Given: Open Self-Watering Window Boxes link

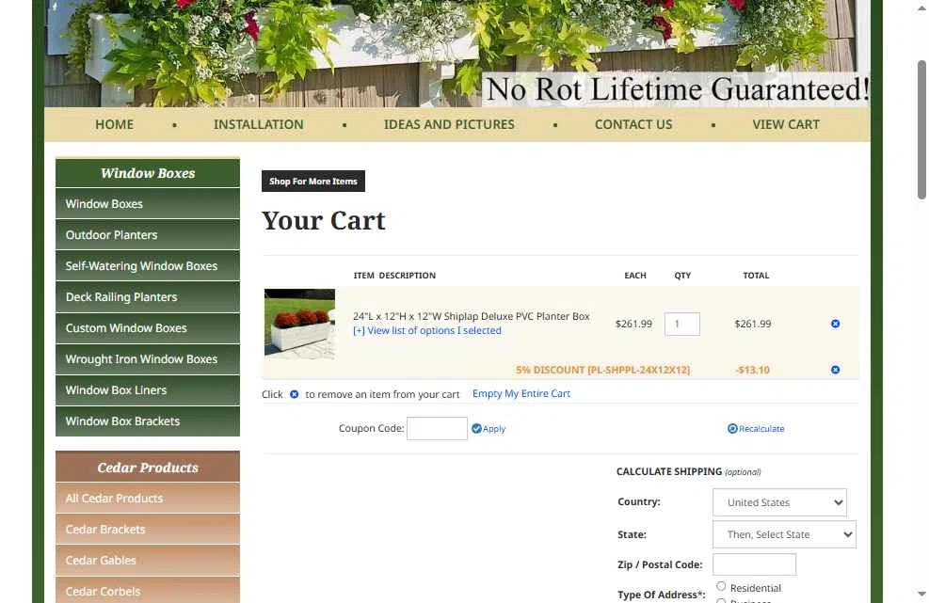Looking at the screenshot, I should click(x=148, y=266).
